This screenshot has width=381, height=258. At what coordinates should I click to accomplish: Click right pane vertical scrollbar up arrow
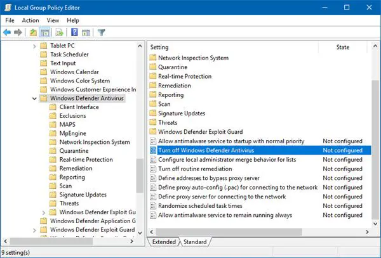[x=375, y=46]
